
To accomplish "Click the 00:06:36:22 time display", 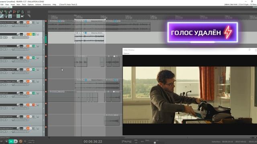I will tap(93, 142).
